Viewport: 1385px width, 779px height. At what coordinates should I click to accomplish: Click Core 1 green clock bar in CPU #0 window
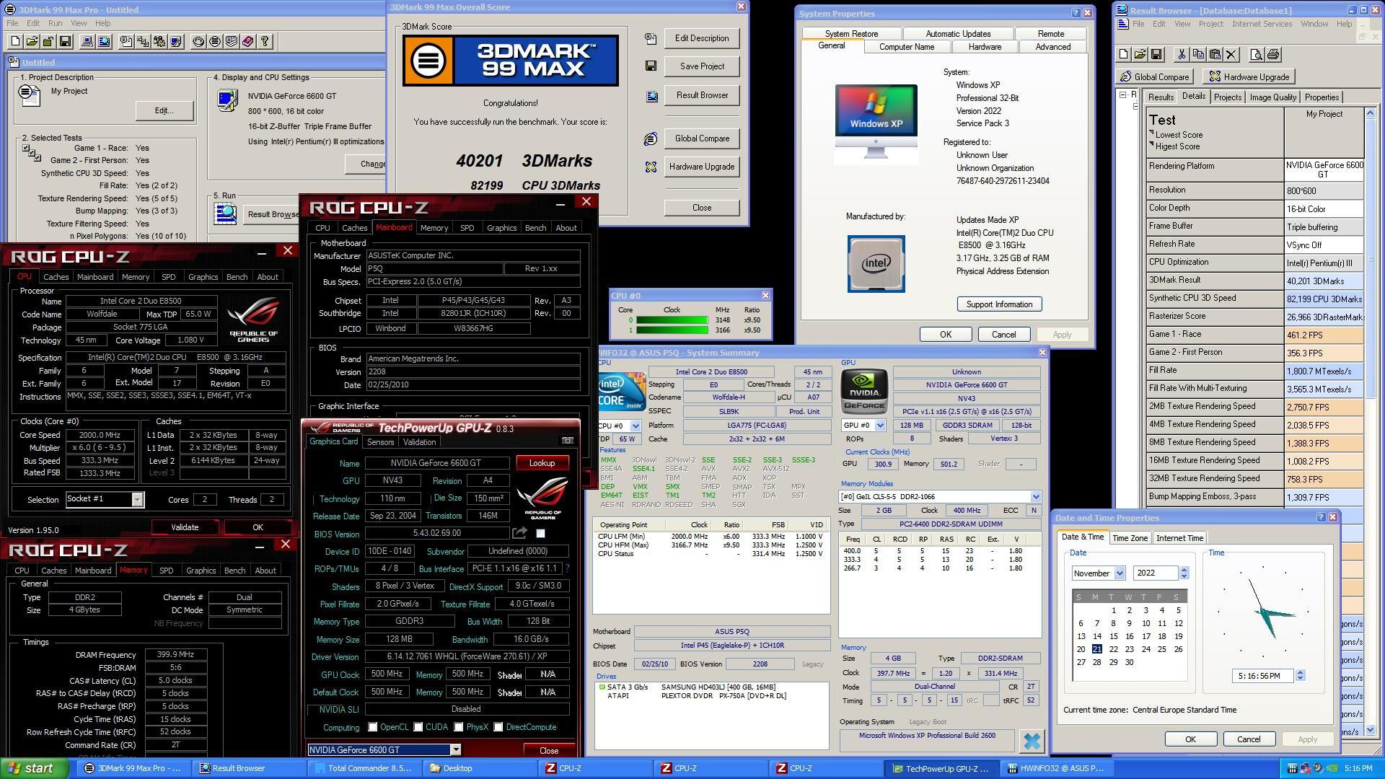tap(672, 330)
